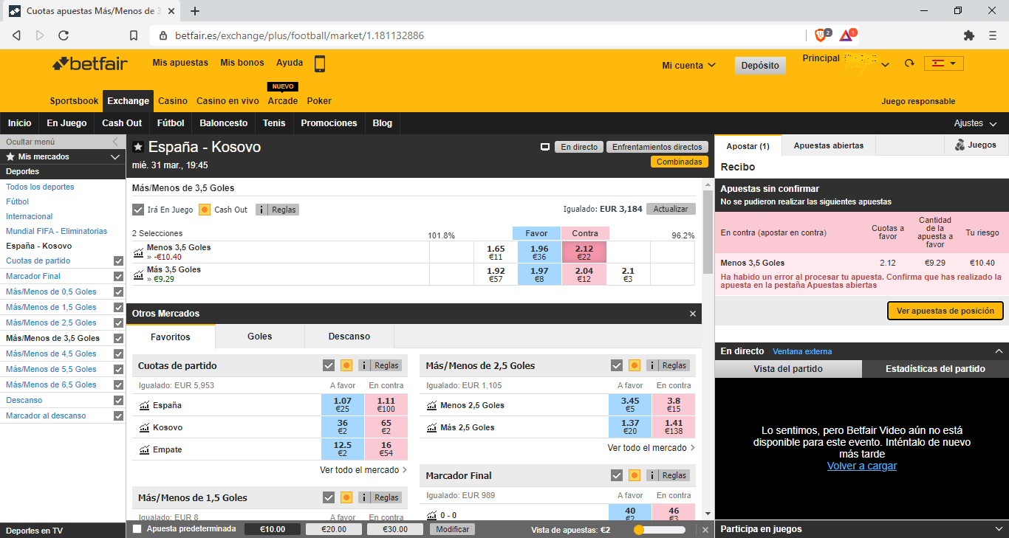Image resolution: width=1009 pixels, height=538 pixels.
Task: Open new browser tab with plus icon
Action: tap(195, 11)
